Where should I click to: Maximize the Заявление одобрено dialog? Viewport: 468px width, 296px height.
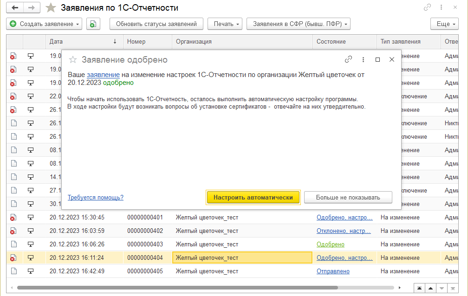377,60
